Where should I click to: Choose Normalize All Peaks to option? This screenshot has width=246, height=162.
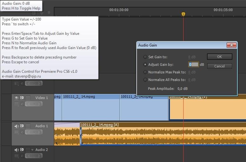click(145, 80)
